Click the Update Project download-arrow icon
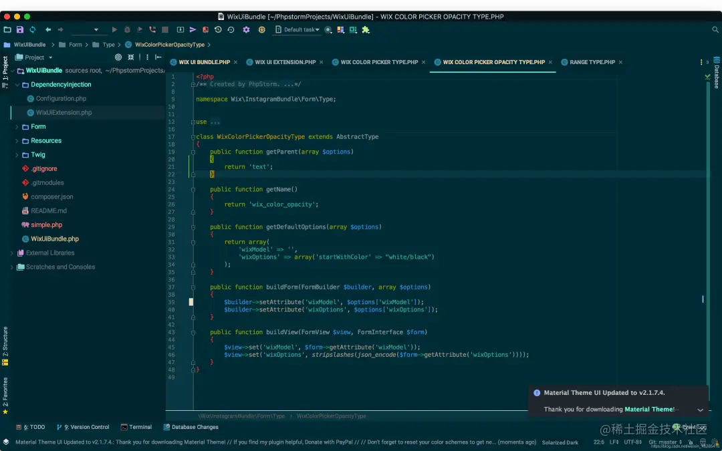 tap(180, 29)
